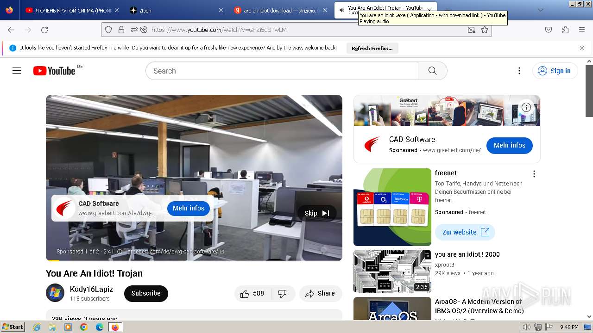Switch to the Дзен tab
The height and width of the screenshot is (333, 593).
pos(177,10)
